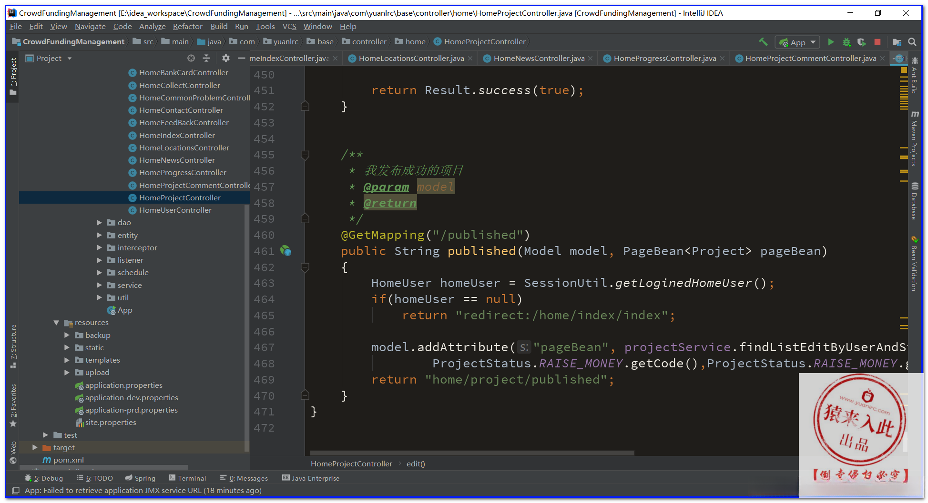Run the App with the green play icon
Viewport: 928px width, 503px height.
point(831,42)
